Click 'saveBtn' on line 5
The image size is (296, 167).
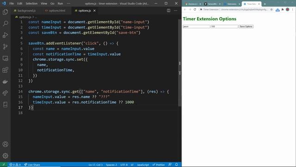[36, 43]
